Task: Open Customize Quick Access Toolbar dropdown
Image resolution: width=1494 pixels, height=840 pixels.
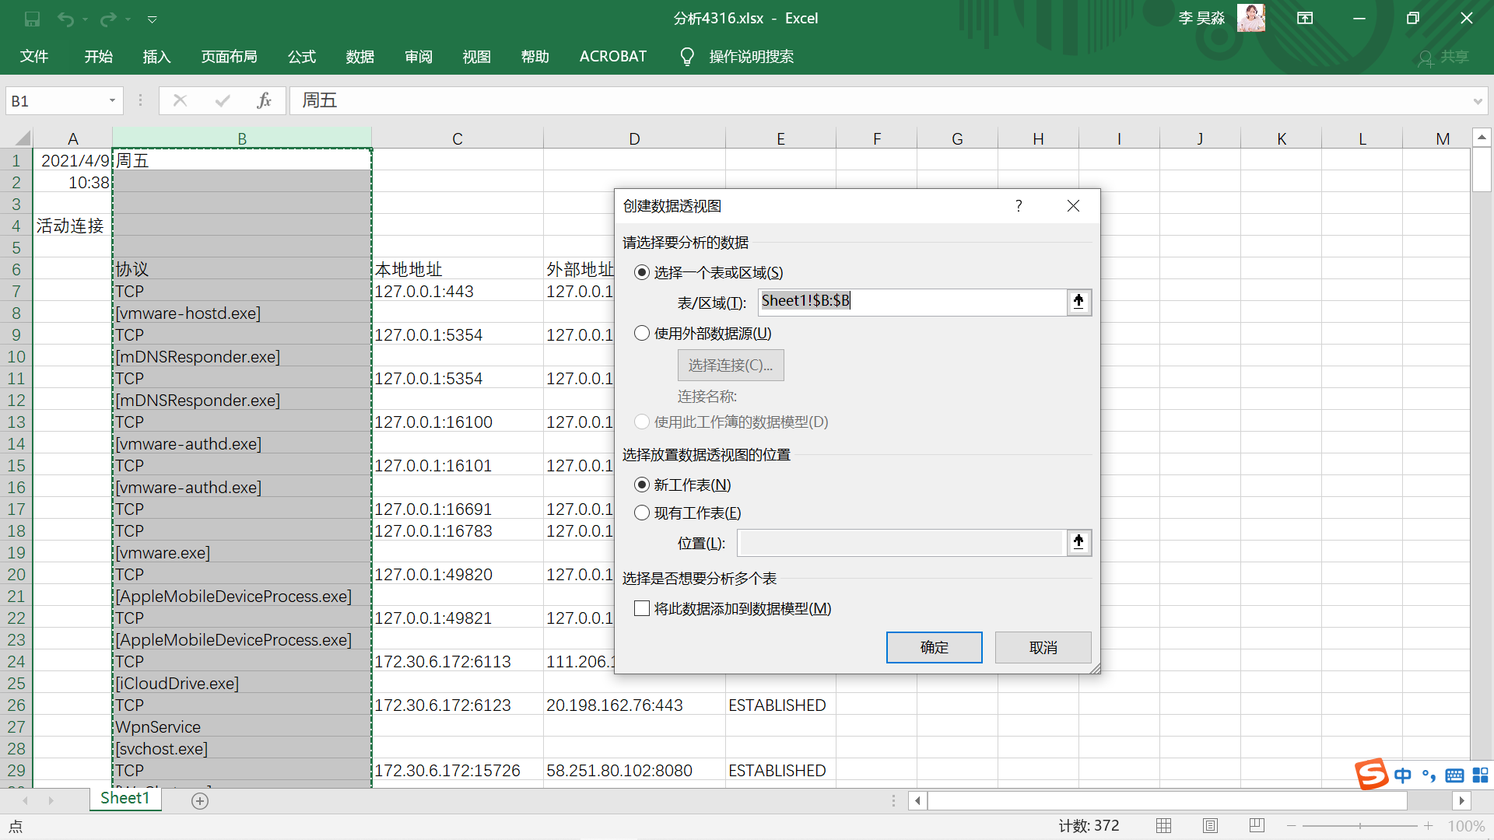Action: (153, 19)
